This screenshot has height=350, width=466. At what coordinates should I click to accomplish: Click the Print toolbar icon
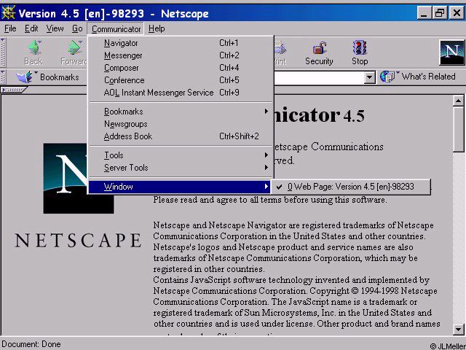[x=280, y=47]
